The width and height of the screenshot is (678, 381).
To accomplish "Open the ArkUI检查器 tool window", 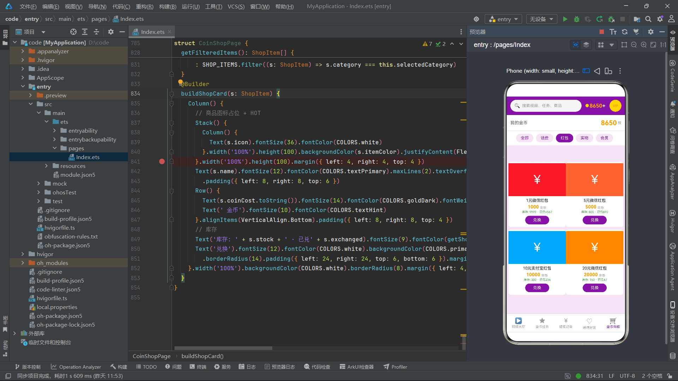I will [357, 367].
